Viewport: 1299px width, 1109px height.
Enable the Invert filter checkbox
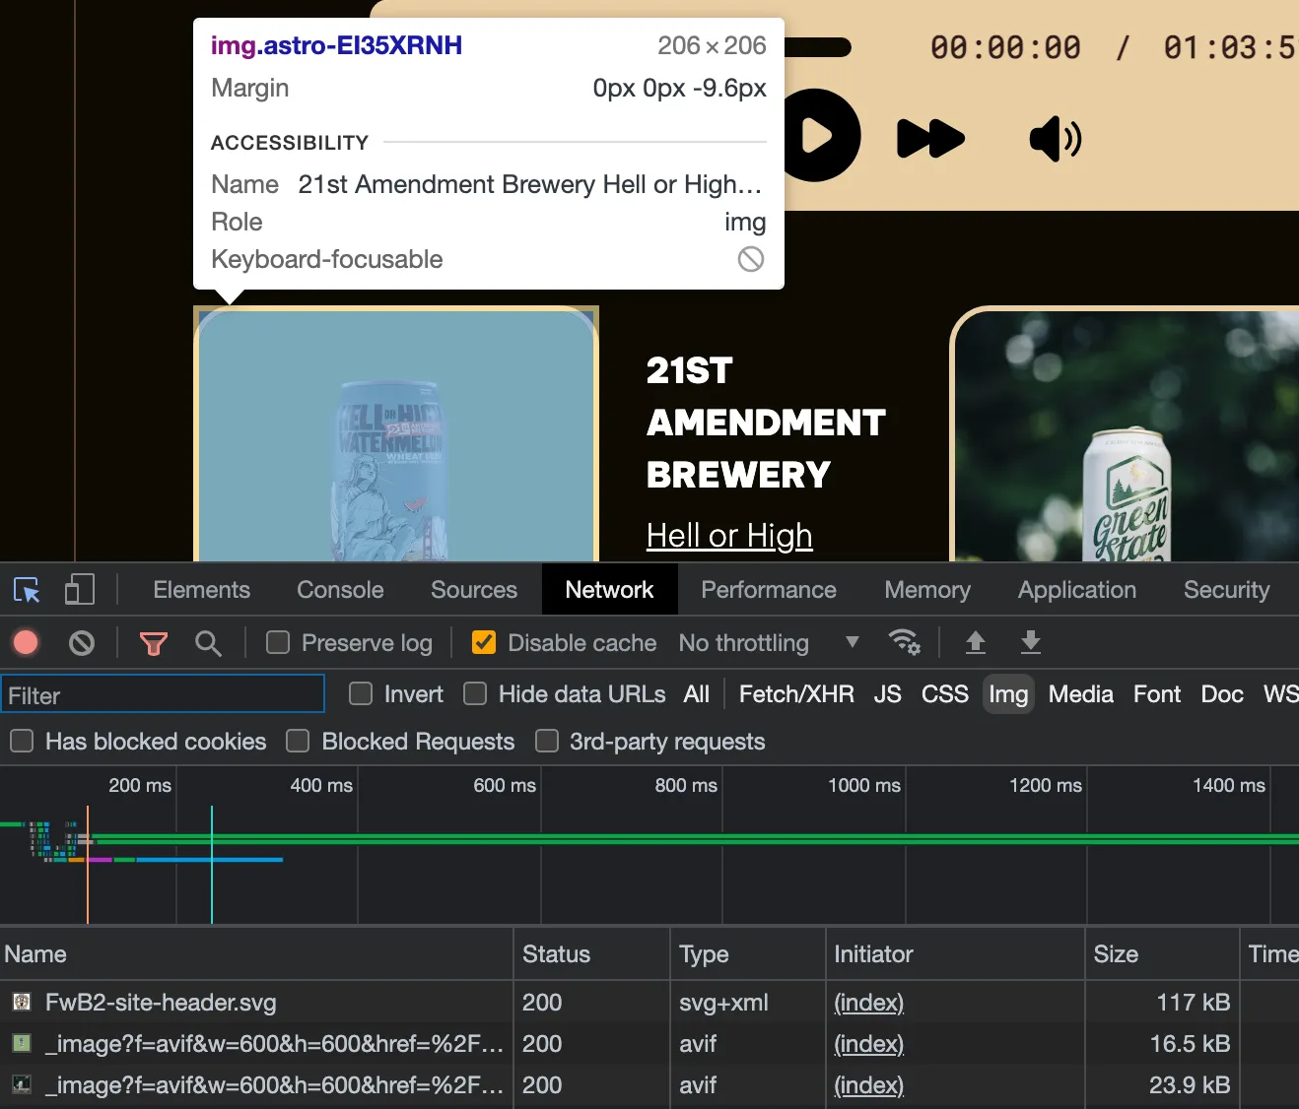click(360, 693)
